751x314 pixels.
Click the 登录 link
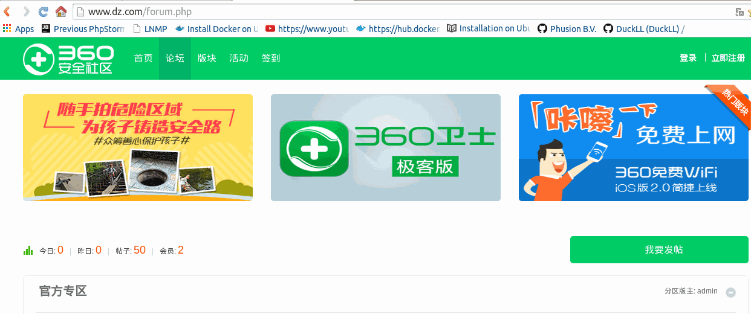(x=688, y=58)
